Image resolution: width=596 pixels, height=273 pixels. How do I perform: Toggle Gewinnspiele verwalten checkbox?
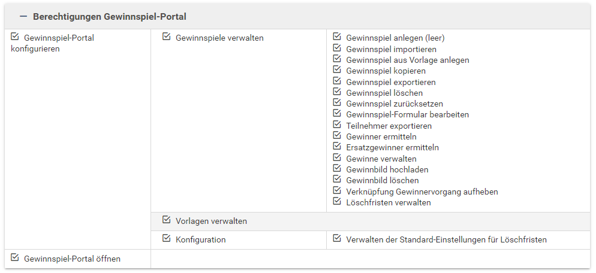click(x=167, y=37)
